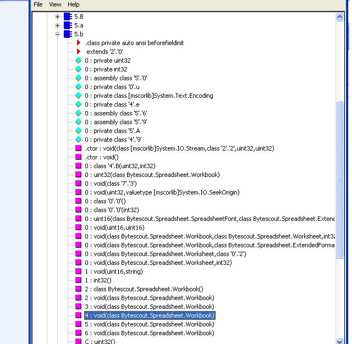Select the "extends '2'.'0'" row

tap(105, 52)
